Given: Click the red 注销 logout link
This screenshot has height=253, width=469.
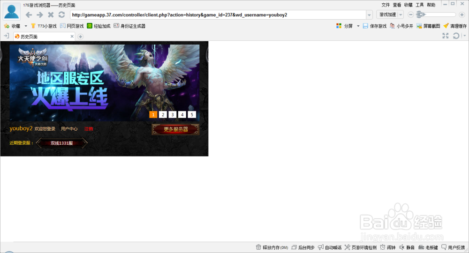Looking at the screenshot, I should pyautogui.click(x=89, y=129).
